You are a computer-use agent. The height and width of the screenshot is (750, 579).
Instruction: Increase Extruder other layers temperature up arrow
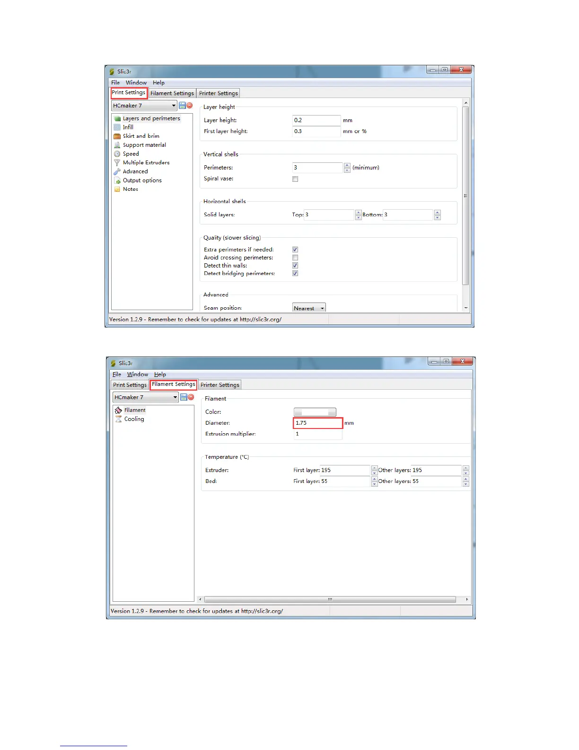coord(466,468)
